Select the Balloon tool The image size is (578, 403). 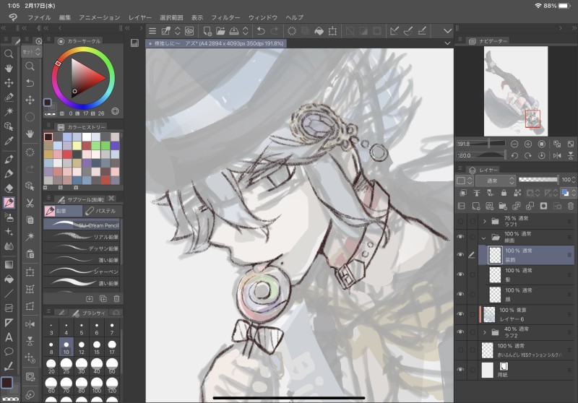(9, 352)
